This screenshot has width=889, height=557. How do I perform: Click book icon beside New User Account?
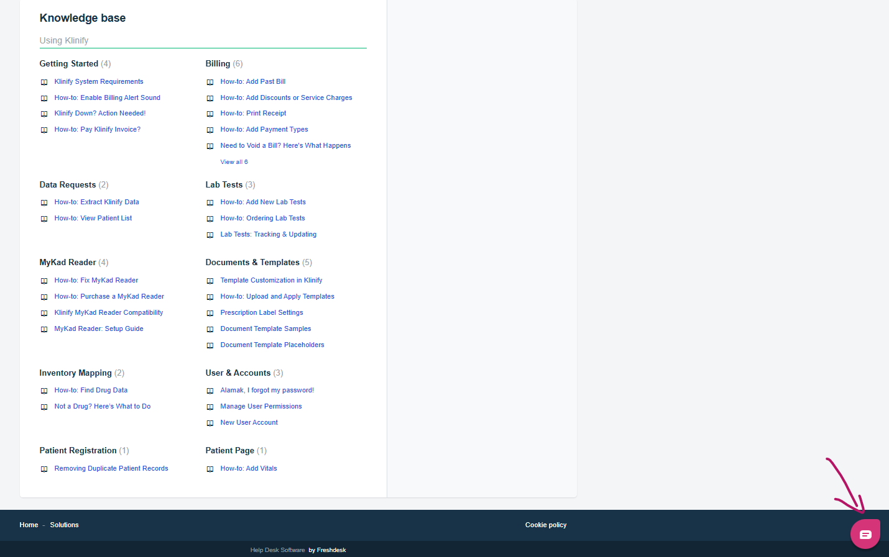click(x=210, y=423)
